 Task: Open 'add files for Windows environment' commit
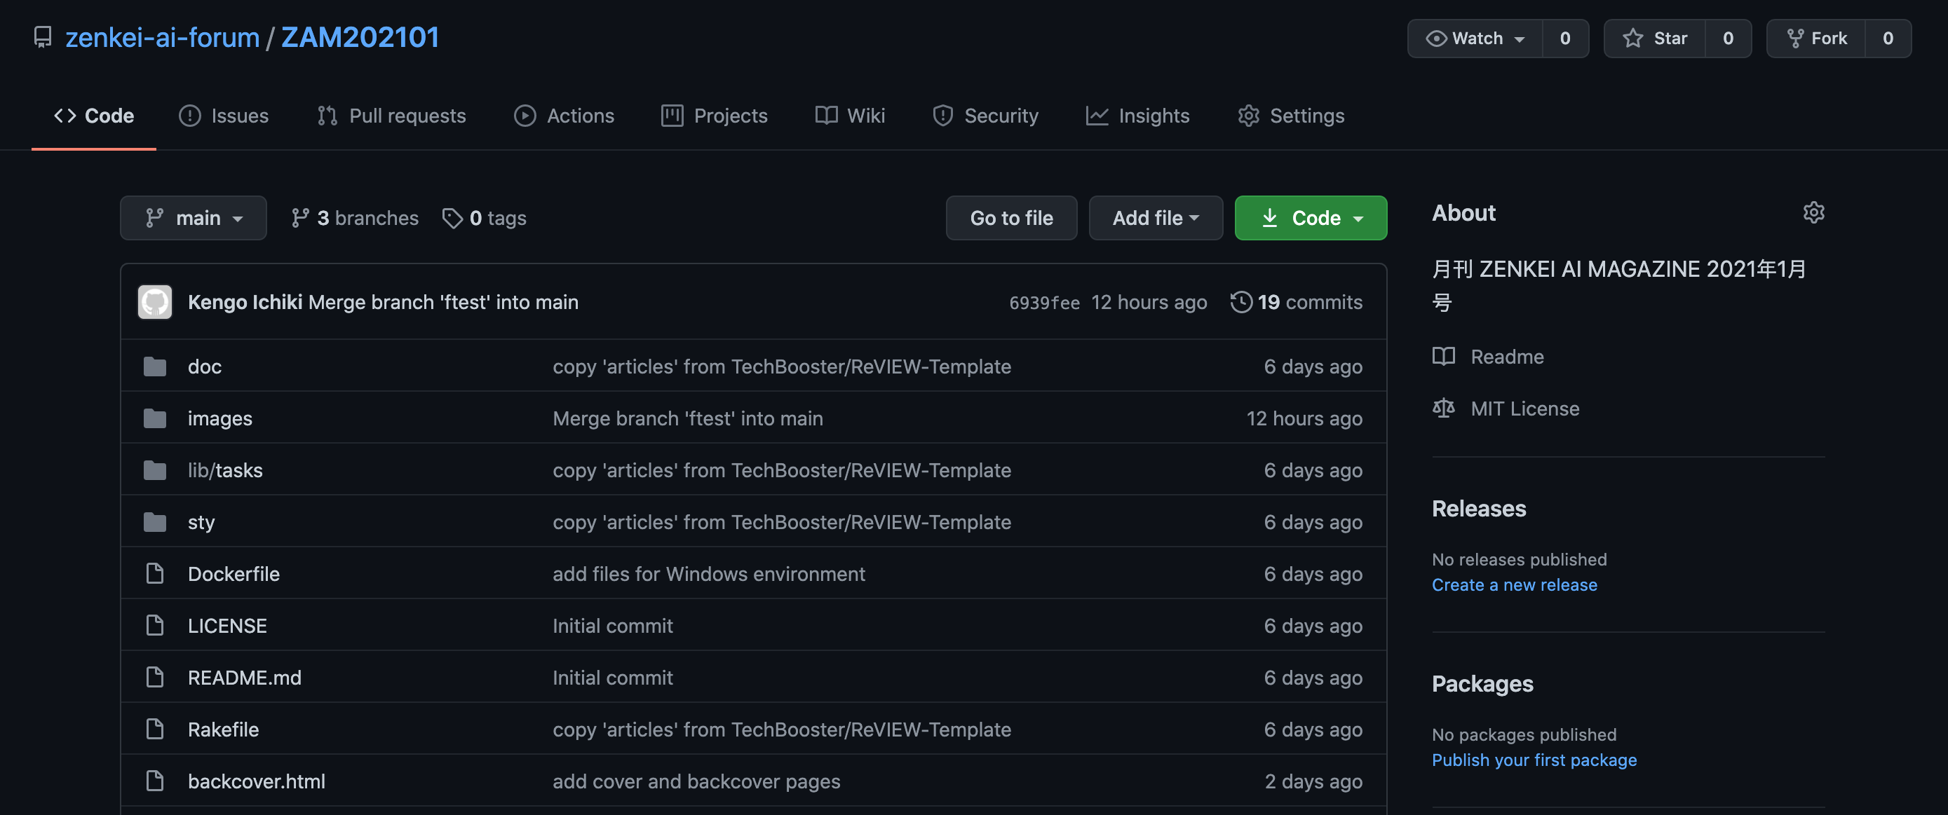click(x=708, y=574)
